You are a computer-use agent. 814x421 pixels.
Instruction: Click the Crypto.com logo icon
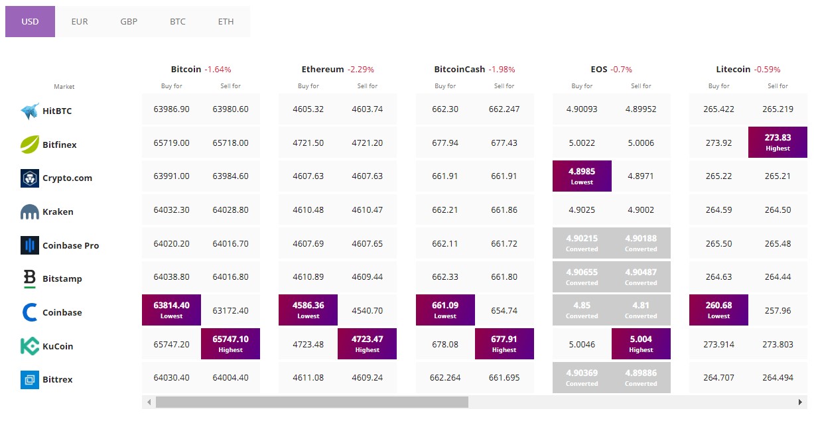[x=30, y=178]
